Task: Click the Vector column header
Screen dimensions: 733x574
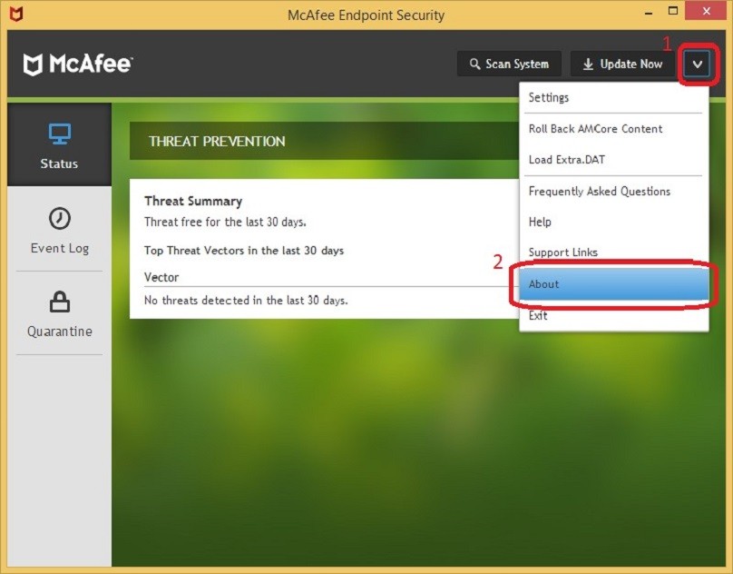Action: pyautogui.click(x=161, y=277)
